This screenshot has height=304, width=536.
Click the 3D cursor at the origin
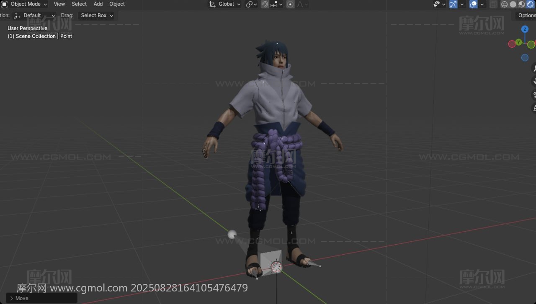coord(276,267)
